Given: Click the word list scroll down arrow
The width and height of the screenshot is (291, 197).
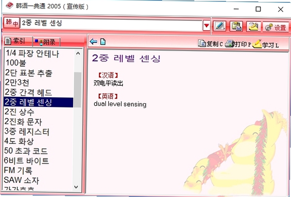Looking at the screenshot, I should click(76, 187).
